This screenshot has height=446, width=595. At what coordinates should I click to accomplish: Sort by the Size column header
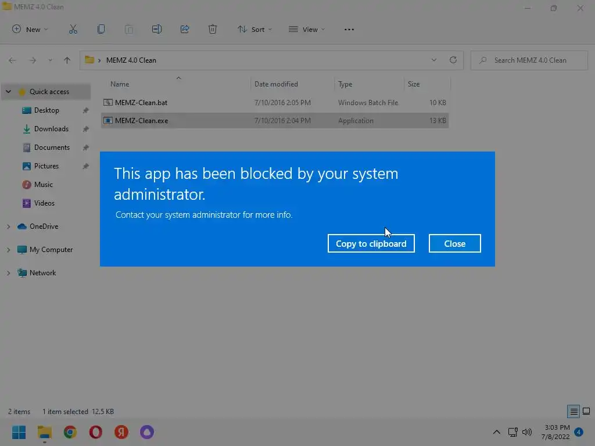point(414,84)
